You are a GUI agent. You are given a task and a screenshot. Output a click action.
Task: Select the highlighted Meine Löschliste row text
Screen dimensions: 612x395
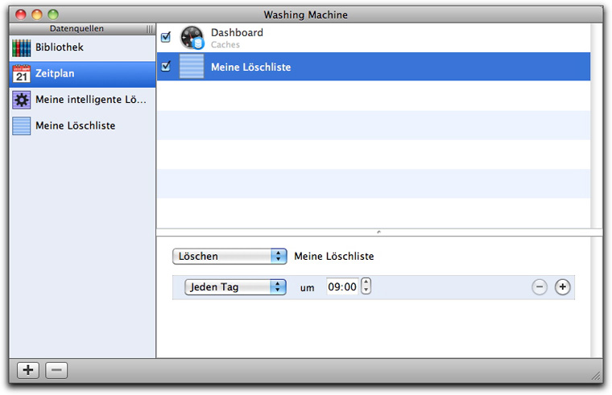point(251,67)
